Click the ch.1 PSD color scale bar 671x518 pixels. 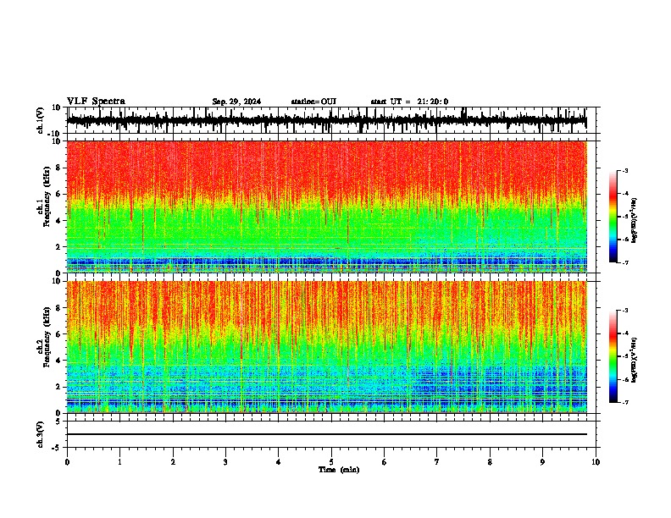click(x=613, y=217)
